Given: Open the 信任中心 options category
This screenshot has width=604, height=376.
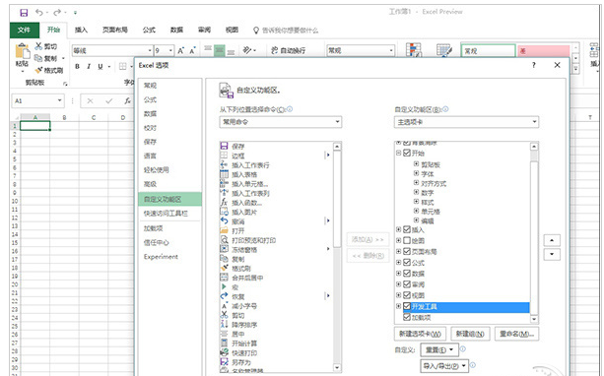Looking at the screenshot, I should pyautogui.click(x=169, y=242).
